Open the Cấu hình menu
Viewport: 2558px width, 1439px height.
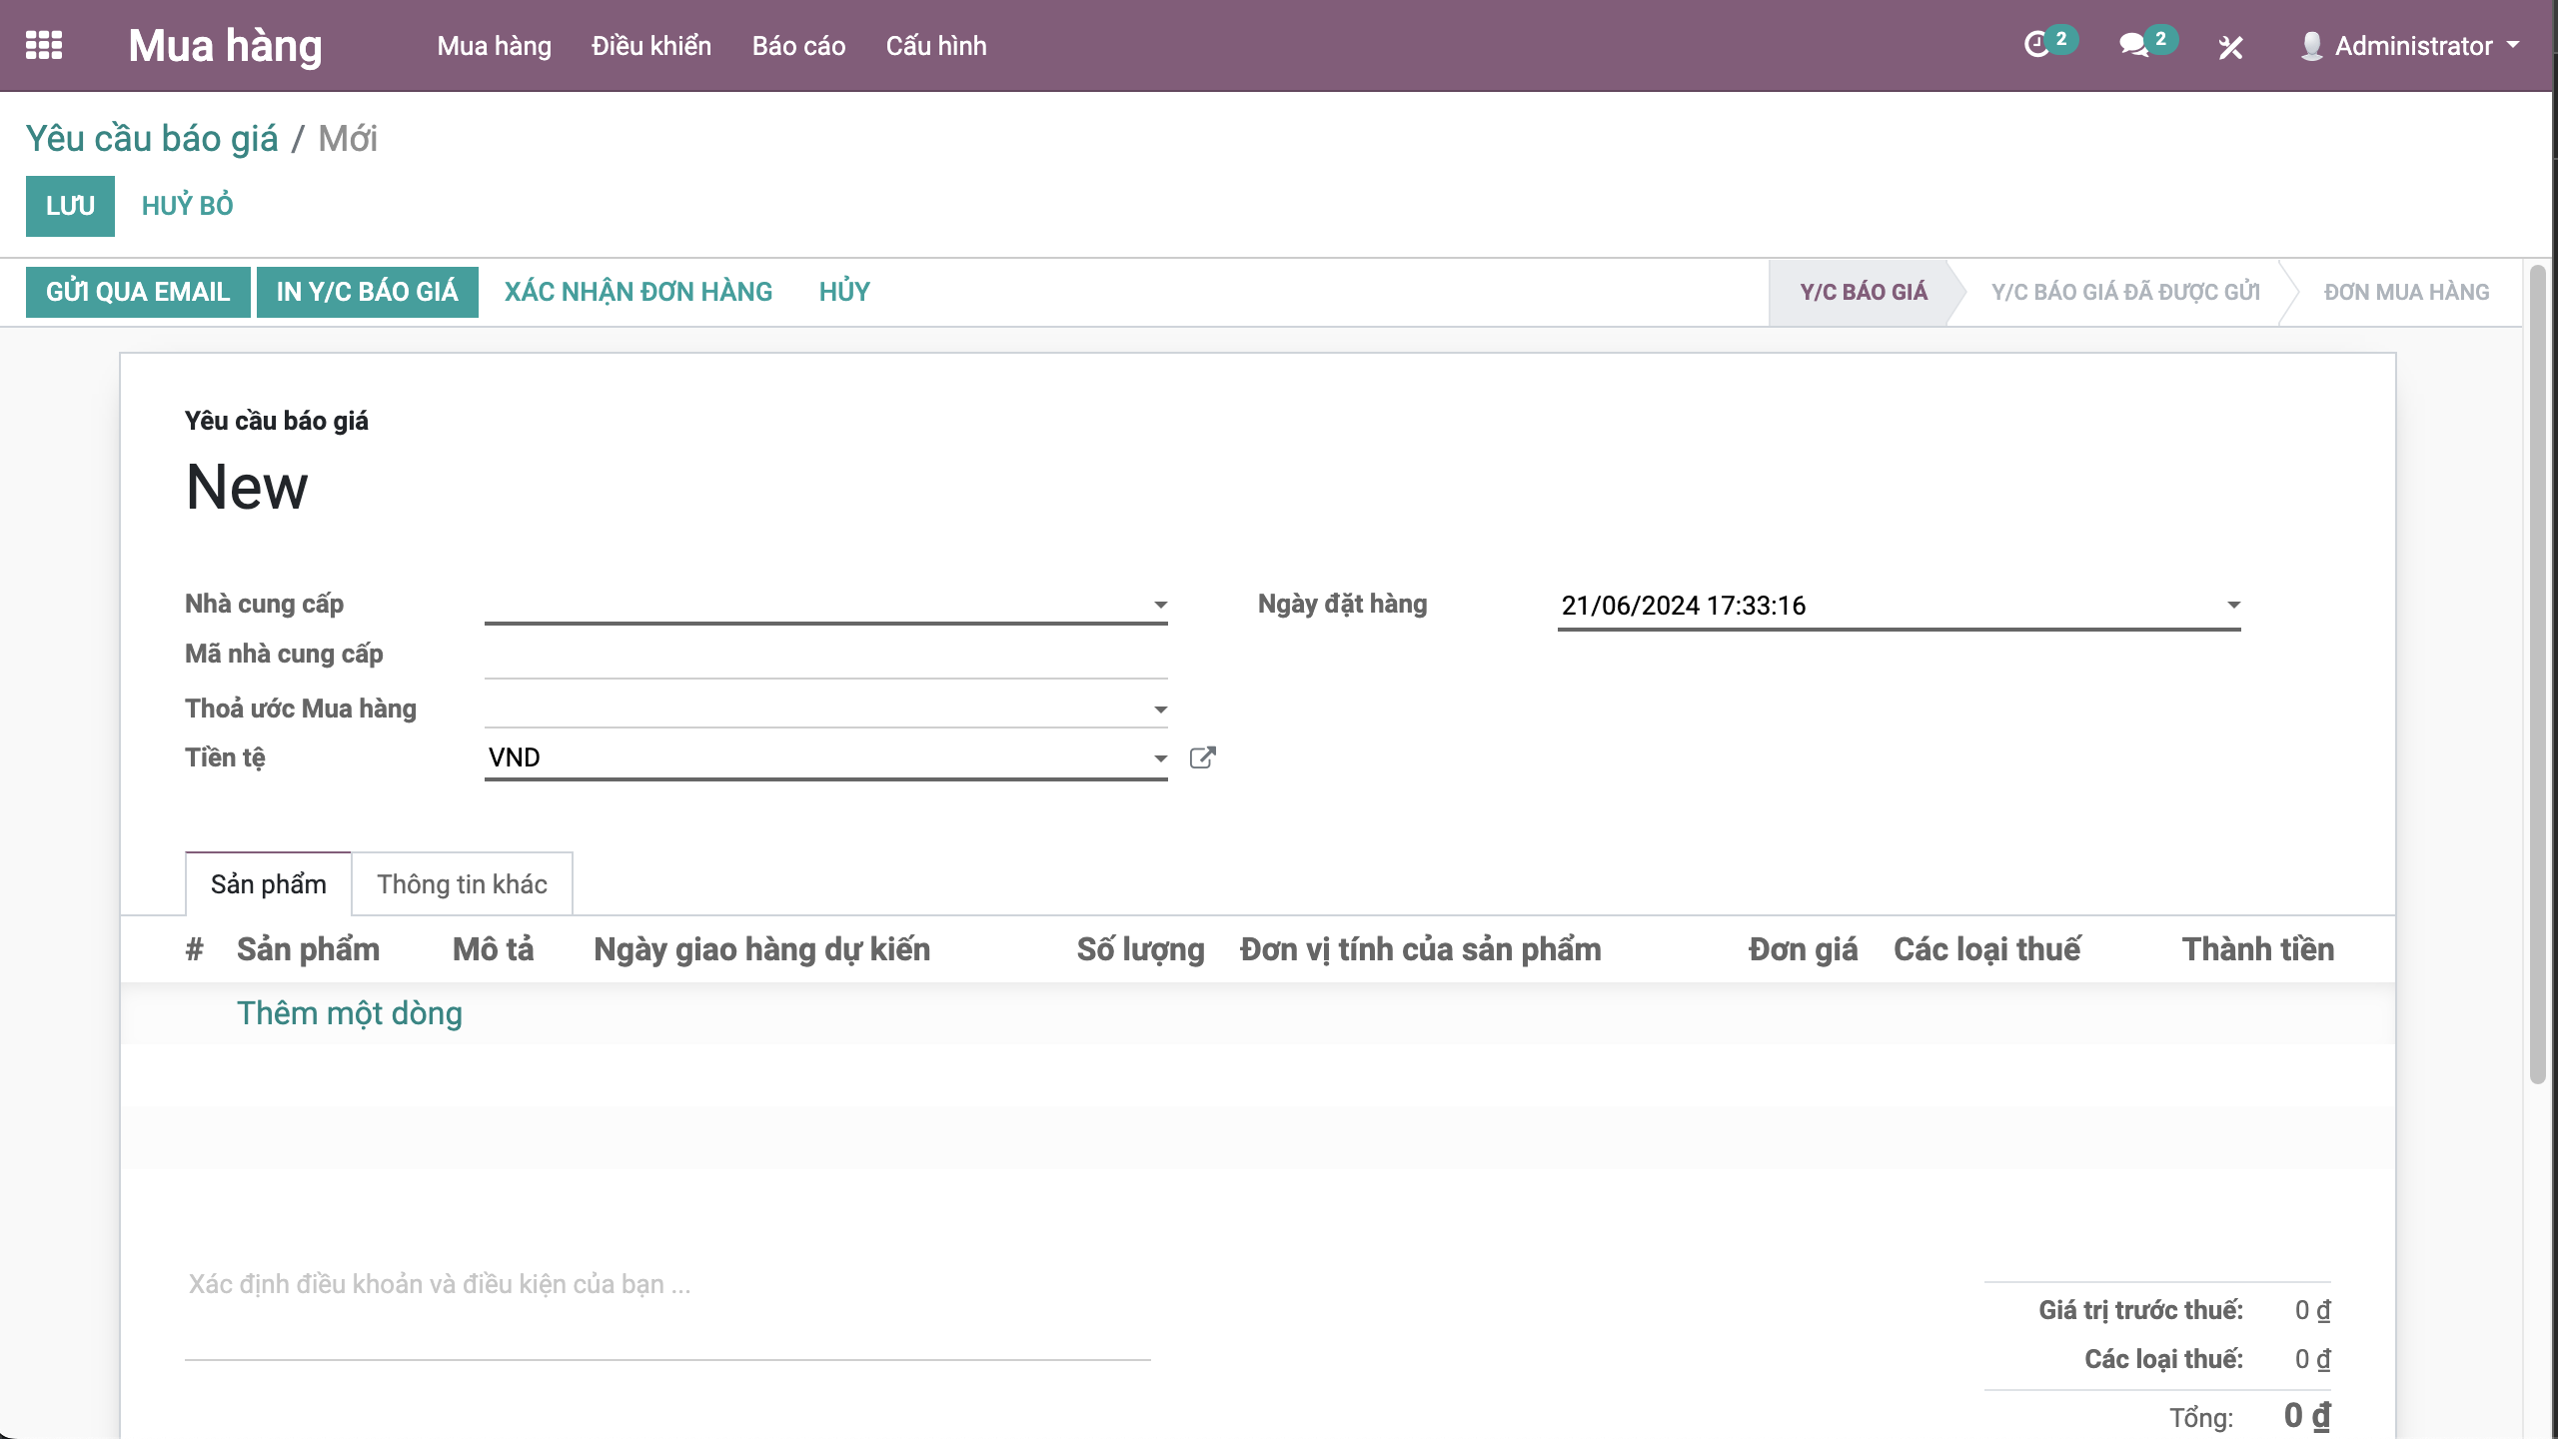(x=935, y=46)
